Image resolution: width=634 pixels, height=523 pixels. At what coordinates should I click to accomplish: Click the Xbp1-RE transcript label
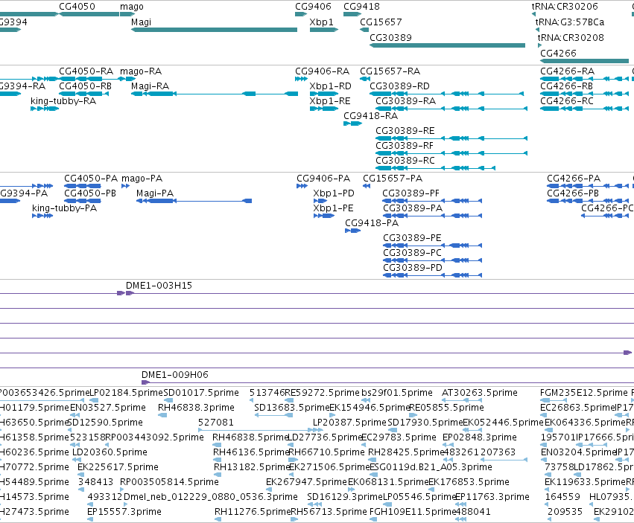[x=330, y=101]
